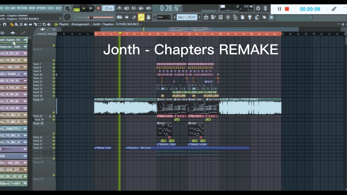
Task: Click the audio clips picker tab icon
Action: pos(13,33)
